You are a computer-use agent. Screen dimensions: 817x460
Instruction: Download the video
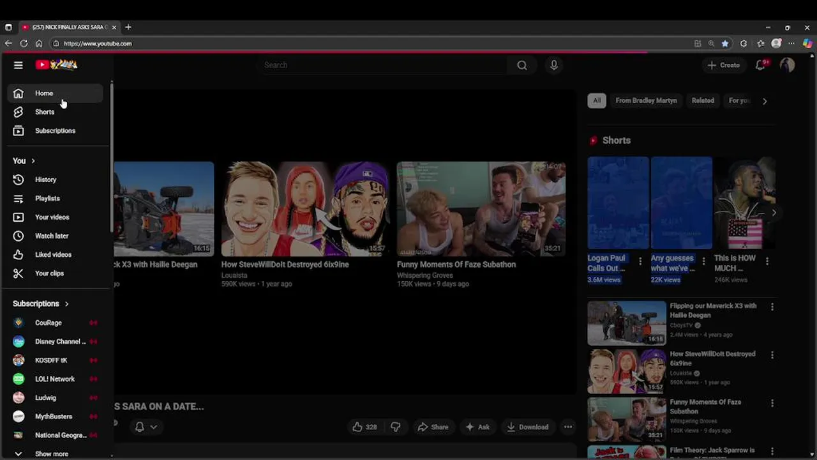[x=527, y=427]
